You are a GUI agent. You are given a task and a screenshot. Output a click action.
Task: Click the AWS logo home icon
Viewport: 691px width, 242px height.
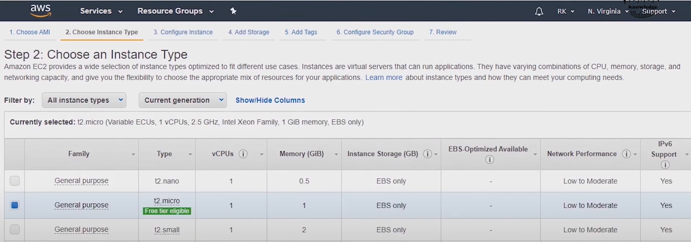click(41, 11)
